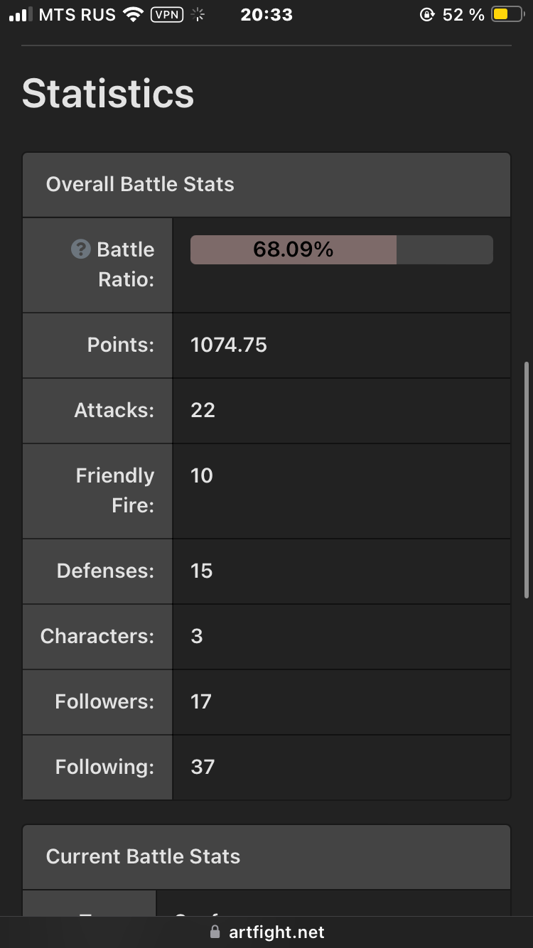Tap the 20:33 clock in the status bar
The height and width of the screenshot is (948, 533).
click(x=266, y=14)
